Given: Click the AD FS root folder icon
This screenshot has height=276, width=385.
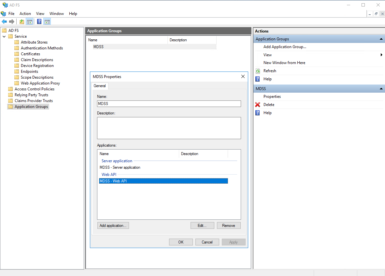Looking at the screenshot, I should tap(5, 30).
